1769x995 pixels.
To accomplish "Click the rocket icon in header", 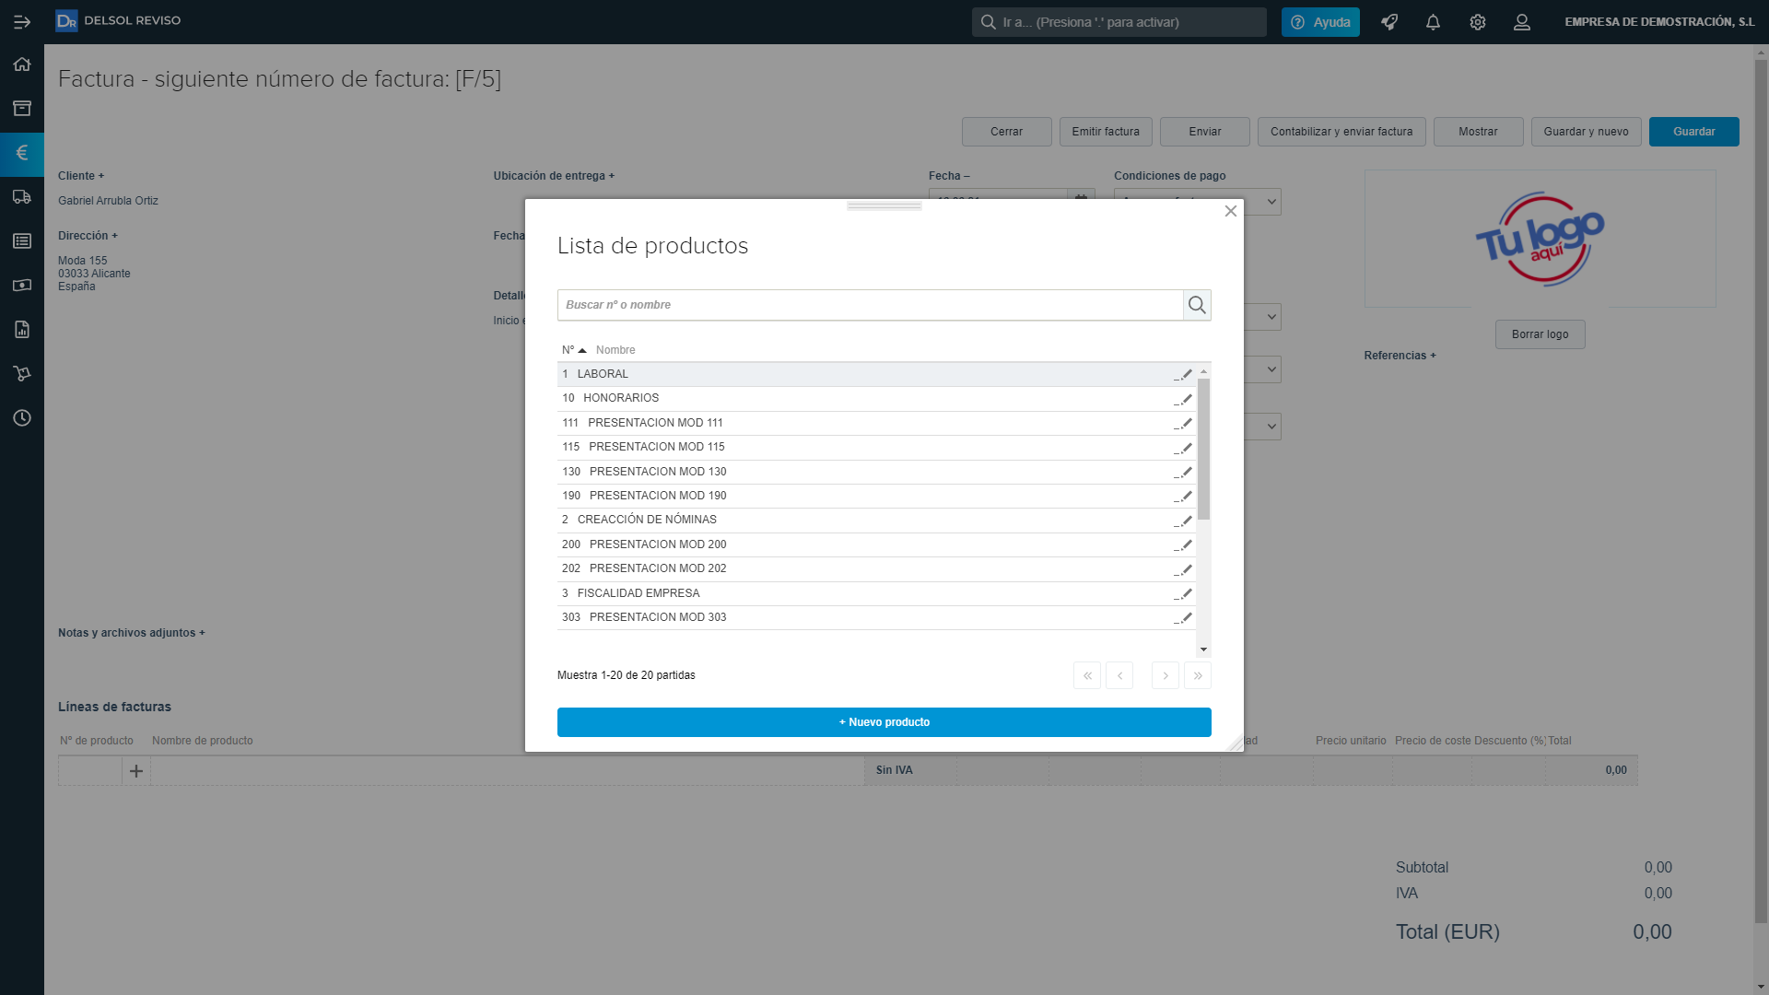I will point(1389,22).
